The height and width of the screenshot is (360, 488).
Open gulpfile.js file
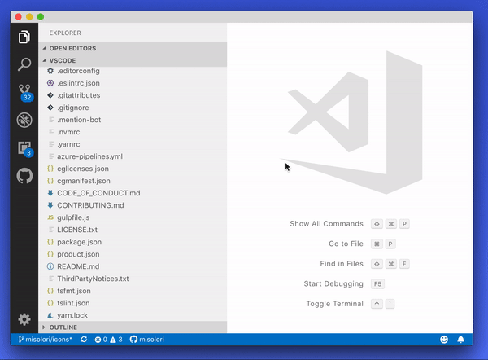coord(133,217)
